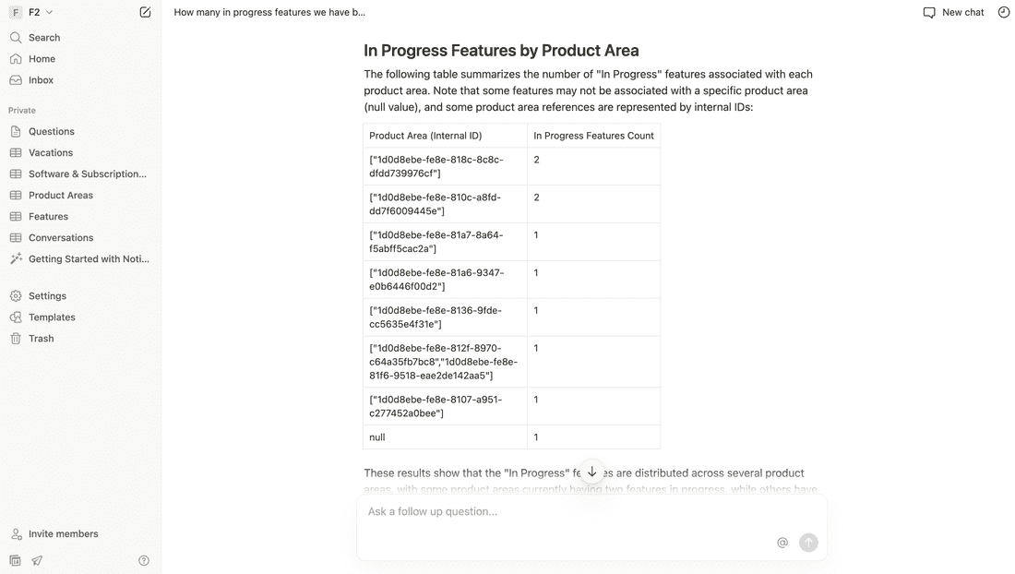Open the help question mark icon
Viewport: 1015px width, 574px height.
[144, 560]
